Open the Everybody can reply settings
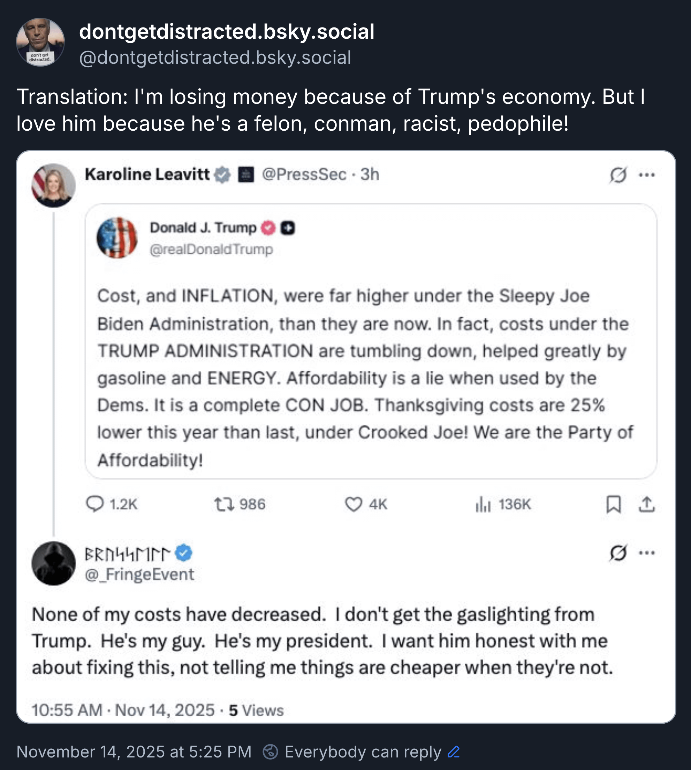This screenshot has width=691, height=770. click(x=363, y=752)
